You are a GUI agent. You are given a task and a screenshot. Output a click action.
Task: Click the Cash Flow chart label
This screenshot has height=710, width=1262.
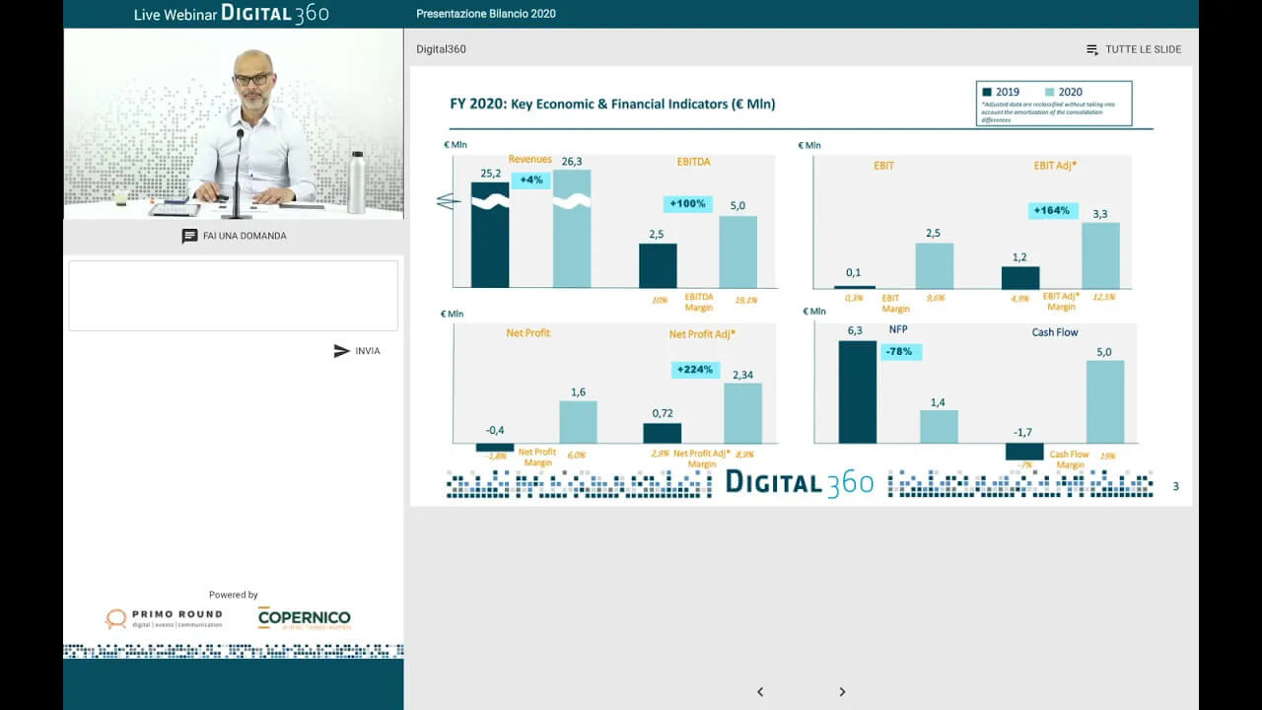(1055, 332)
